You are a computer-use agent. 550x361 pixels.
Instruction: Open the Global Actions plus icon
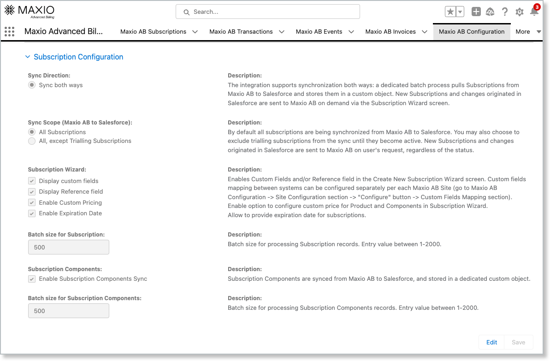tap(476, 12)
